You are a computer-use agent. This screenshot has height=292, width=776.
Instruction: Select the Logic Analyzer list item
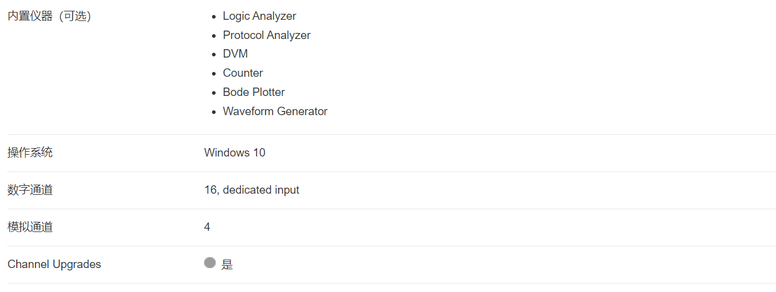pos(259,16)
